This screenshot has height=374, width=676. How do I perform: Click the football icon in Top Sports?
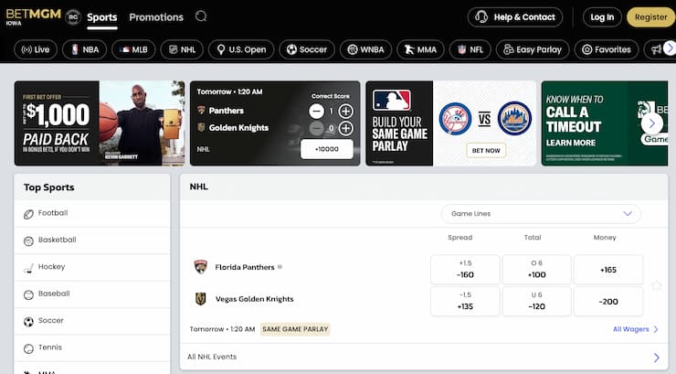28,214
